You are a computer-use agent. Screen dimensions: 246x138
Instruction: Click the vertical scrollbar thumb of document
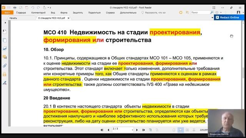(x=243, y=73)
